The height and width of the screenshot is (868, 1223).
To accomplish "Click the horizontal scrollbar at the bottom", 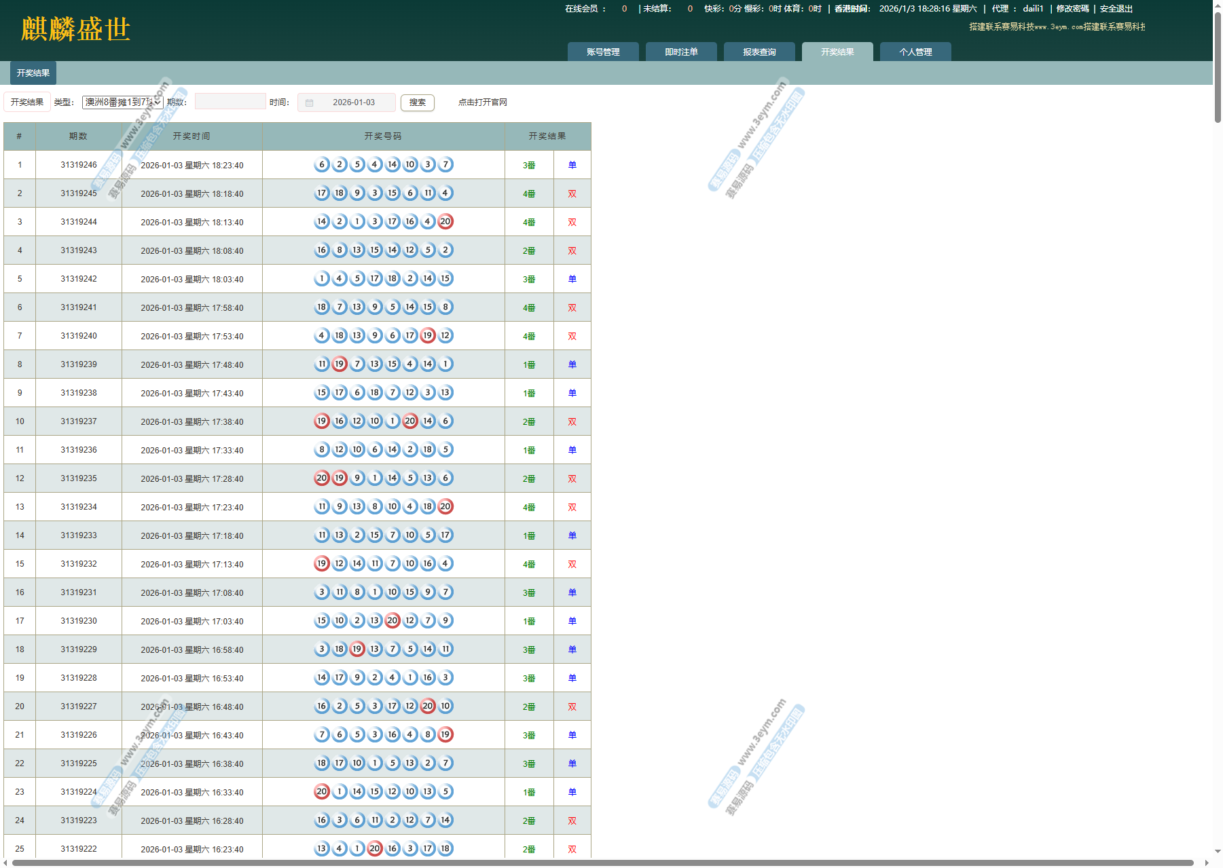I will tap(602, 863).
